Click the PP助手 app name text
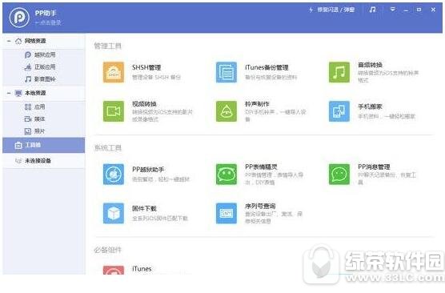Screen dimensions: 445x293 (x=46, y=13)
